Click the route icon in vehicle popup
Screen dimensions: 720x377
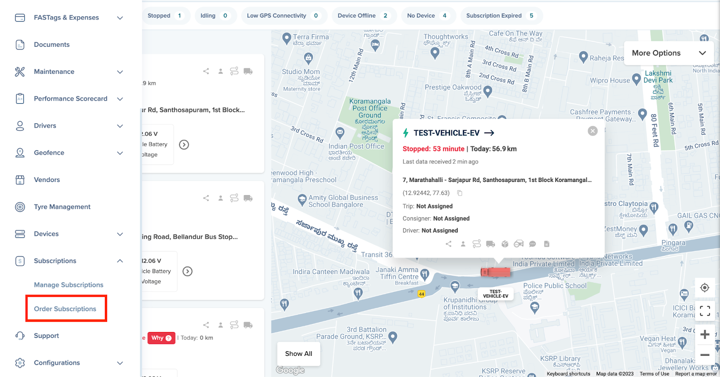point(477,244)
